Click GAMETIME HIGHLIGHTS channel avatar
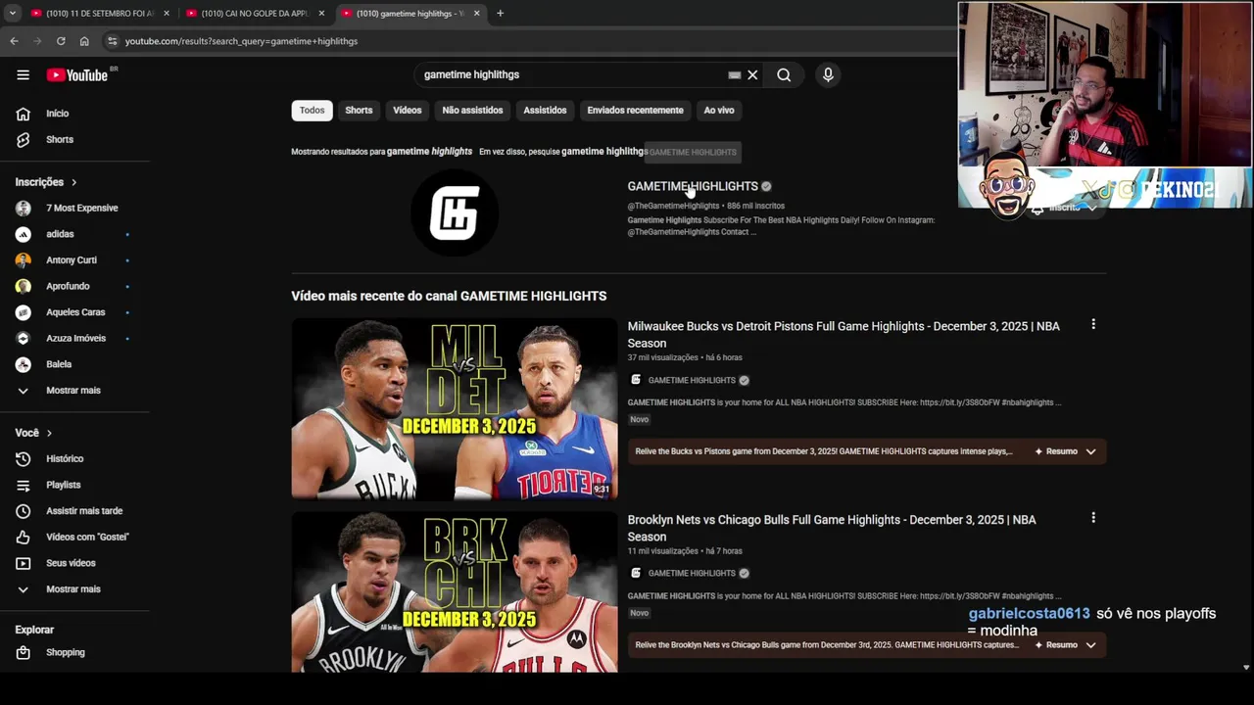This screenshot has height=705, width=1254. coord(455,212)
